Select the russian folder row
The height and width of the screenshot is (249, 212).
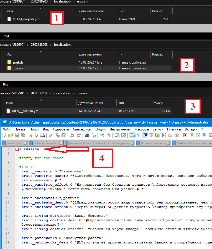tap(89, 68)
